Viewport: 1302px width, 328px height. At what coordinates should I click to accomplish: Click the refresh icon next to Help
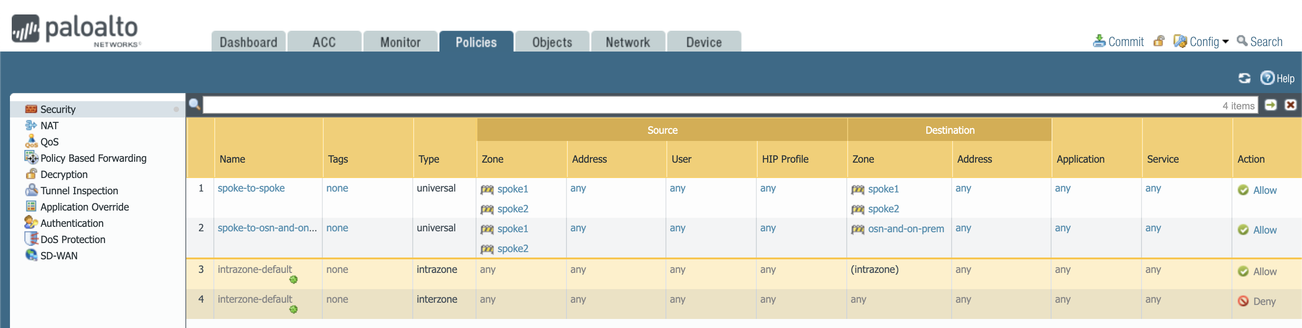click(1244, 78)
